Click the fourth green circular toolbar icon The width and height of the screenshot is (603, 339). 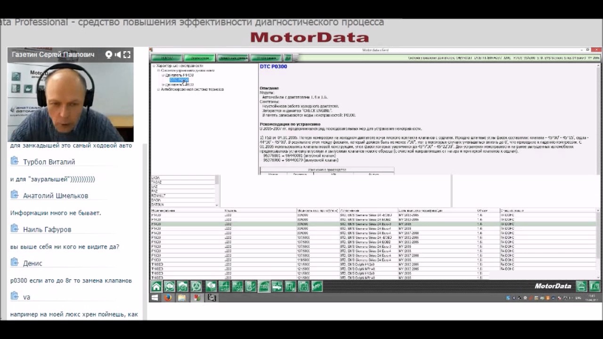point(196,286)
